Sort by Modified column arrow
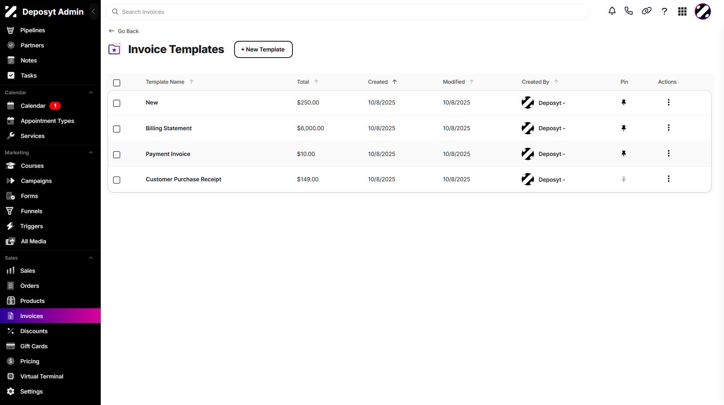Viewport: 724px width, 405px height. click(x=472, y=82)
